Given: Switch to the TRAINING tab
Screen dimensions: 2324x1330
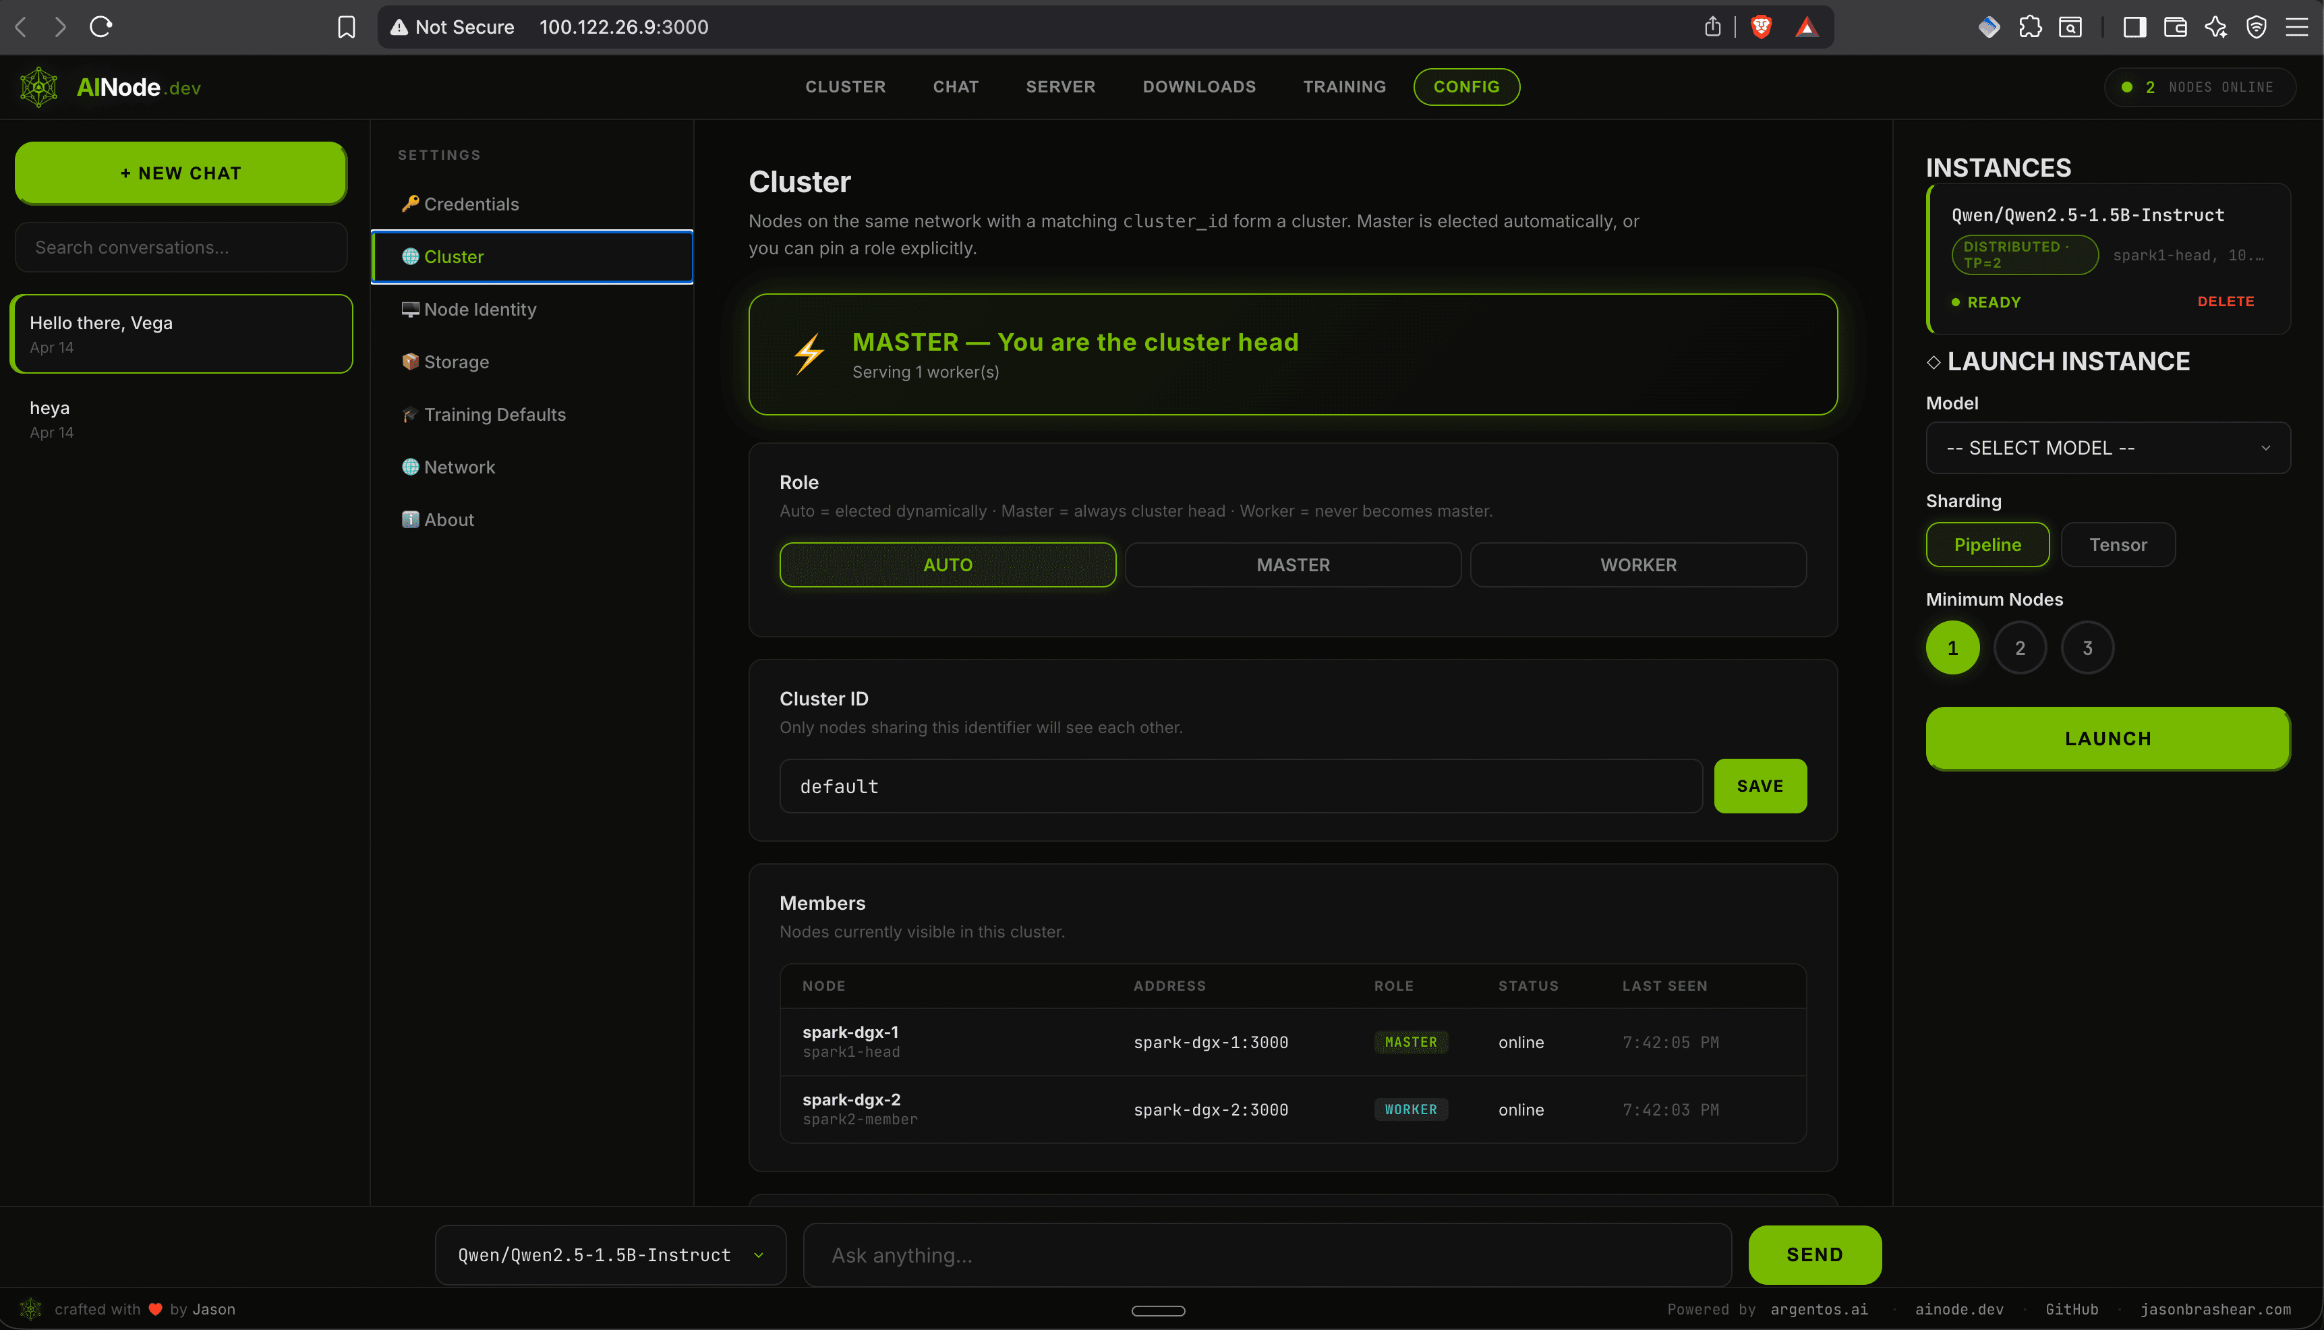Looking at the screenshot, I should [x=1344, y=87].
